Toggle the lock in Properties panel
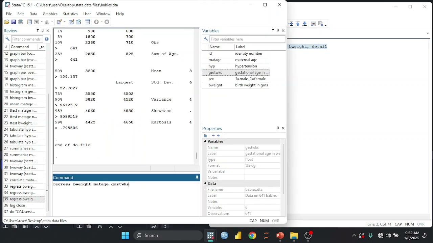This screenshot has width=433, height=243. pyautogui.click(x=205, y=136)
